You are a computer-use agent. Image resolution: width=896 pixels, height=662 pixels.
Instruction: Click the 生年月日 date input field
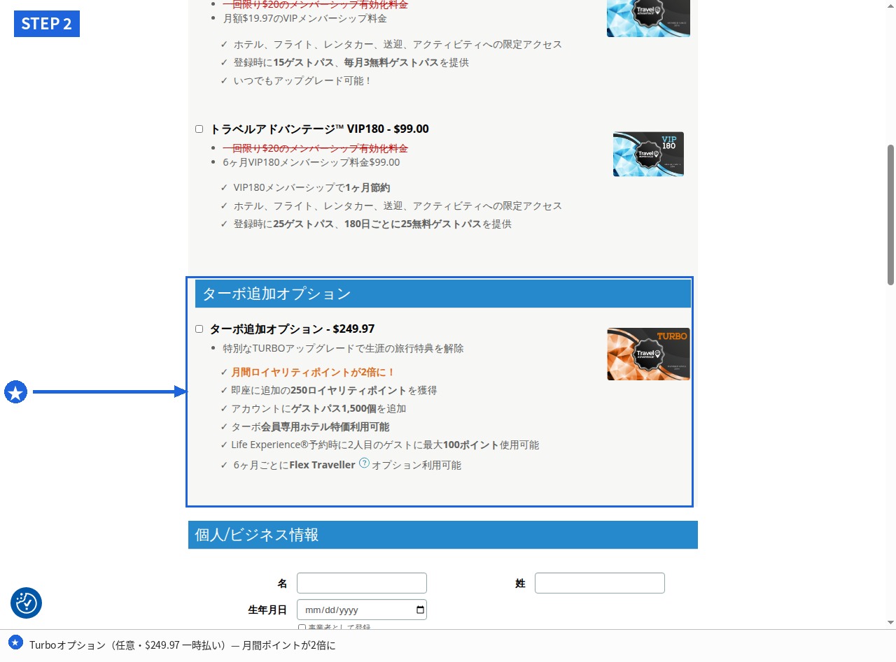(x=362, y=610)
